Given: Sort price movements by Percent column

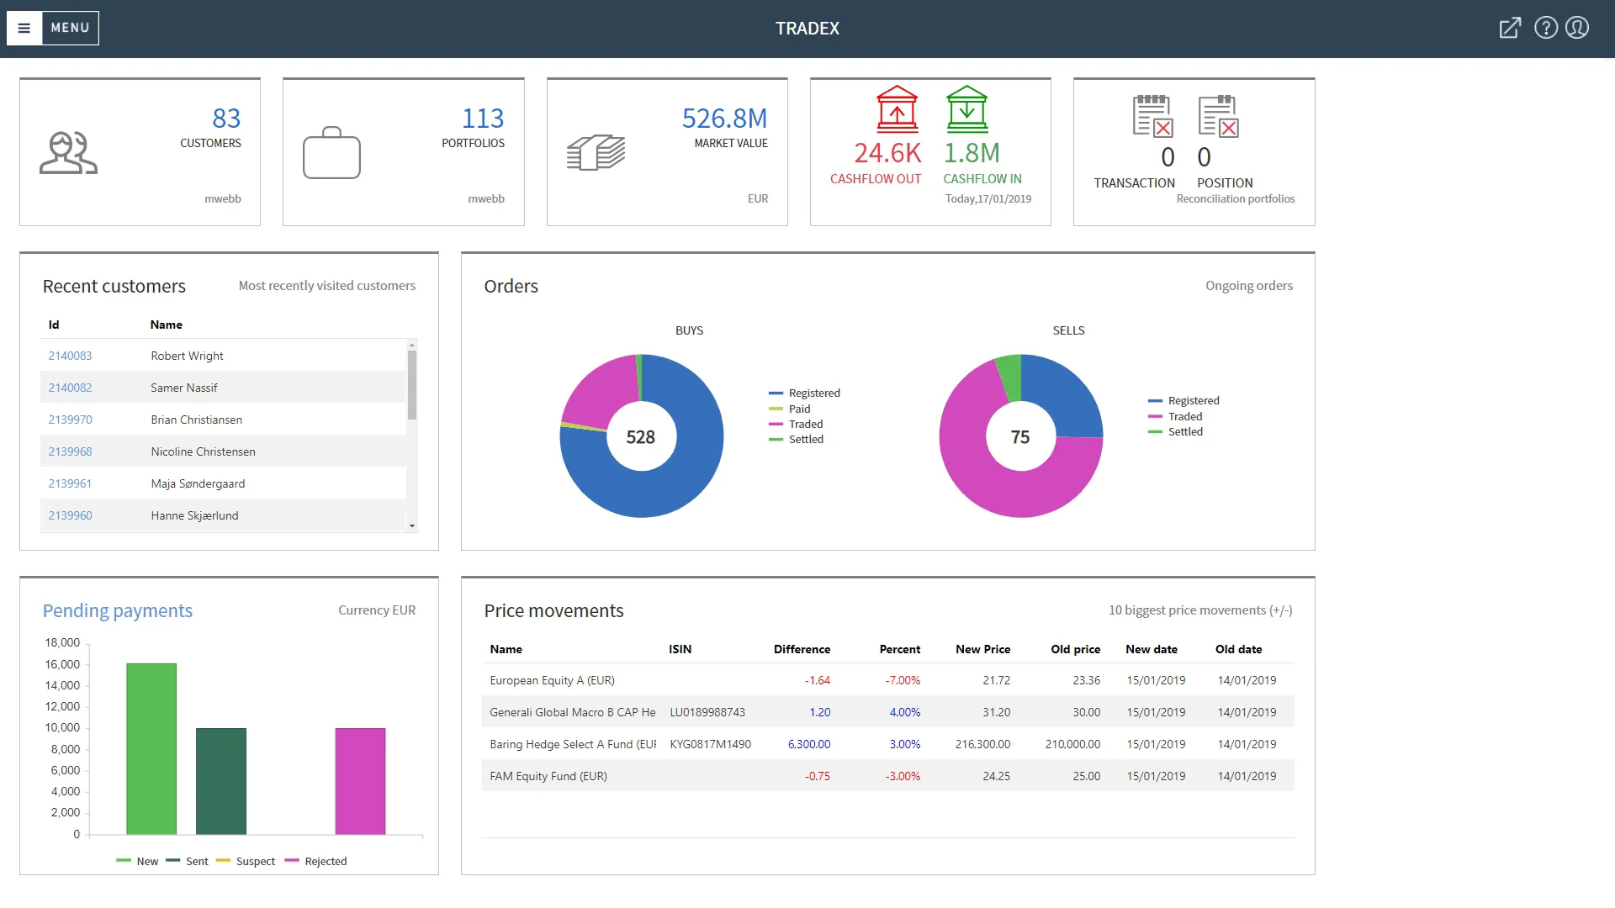Looking at the screenshot, I should coord(899,649).
